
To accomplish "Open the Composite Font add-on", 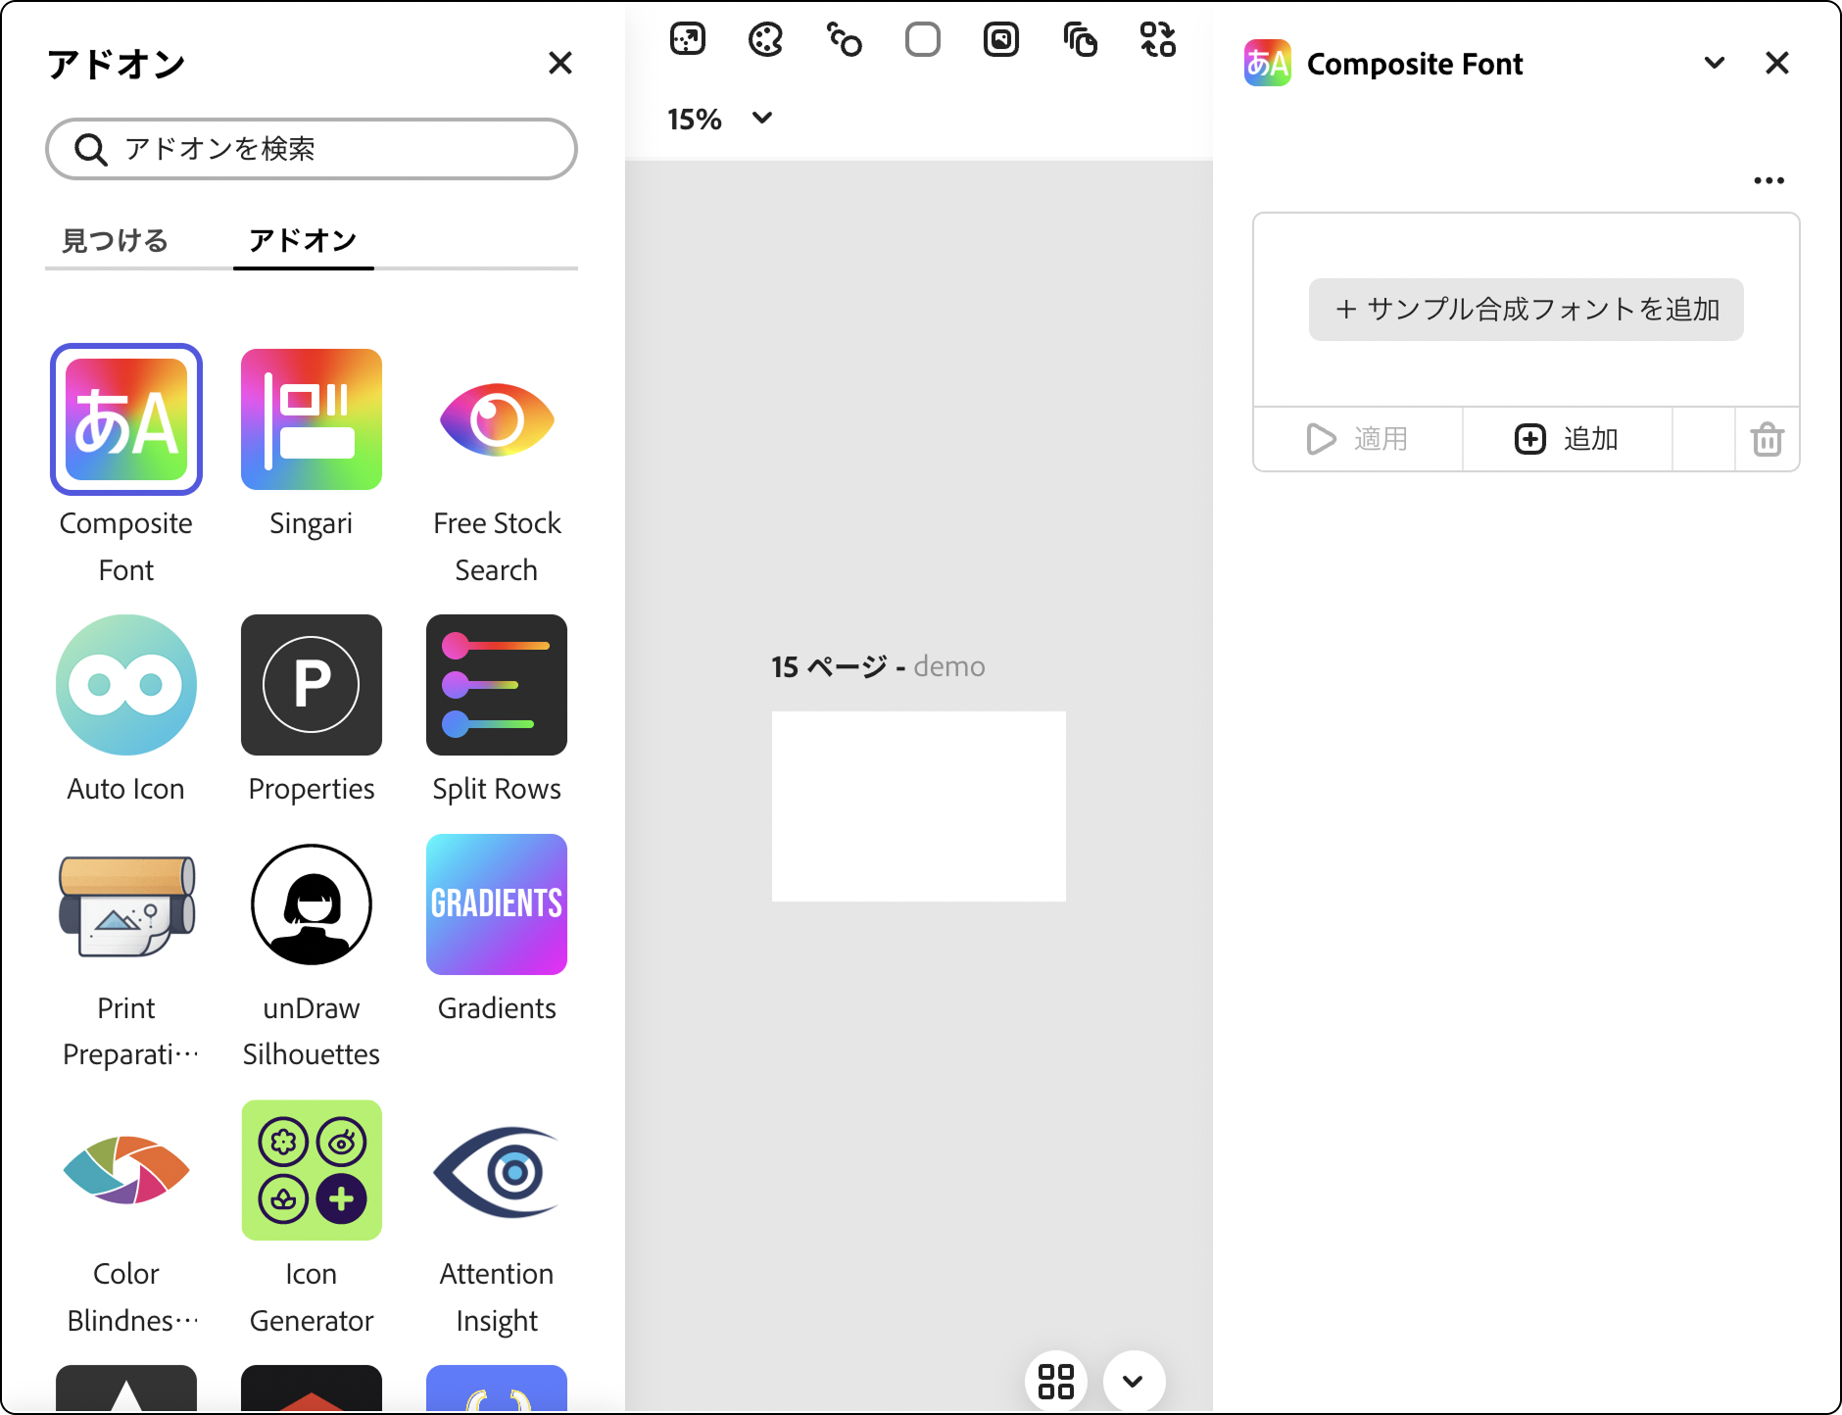I will click(x=125, y=419).
